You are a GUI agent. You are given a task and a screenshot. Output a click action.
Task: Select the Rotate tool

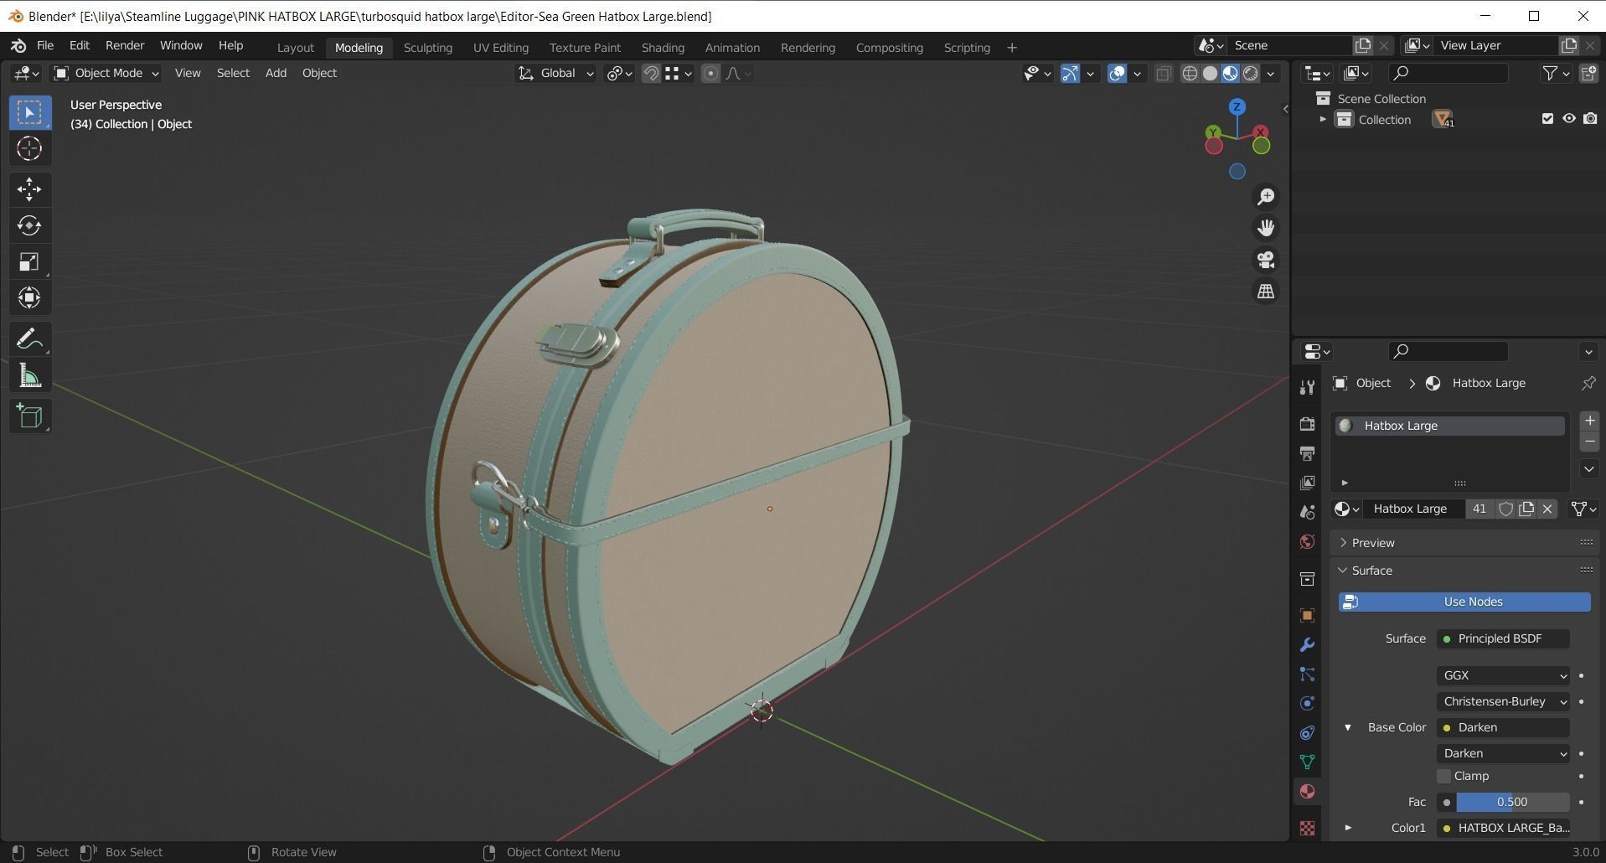click(29, 225)
